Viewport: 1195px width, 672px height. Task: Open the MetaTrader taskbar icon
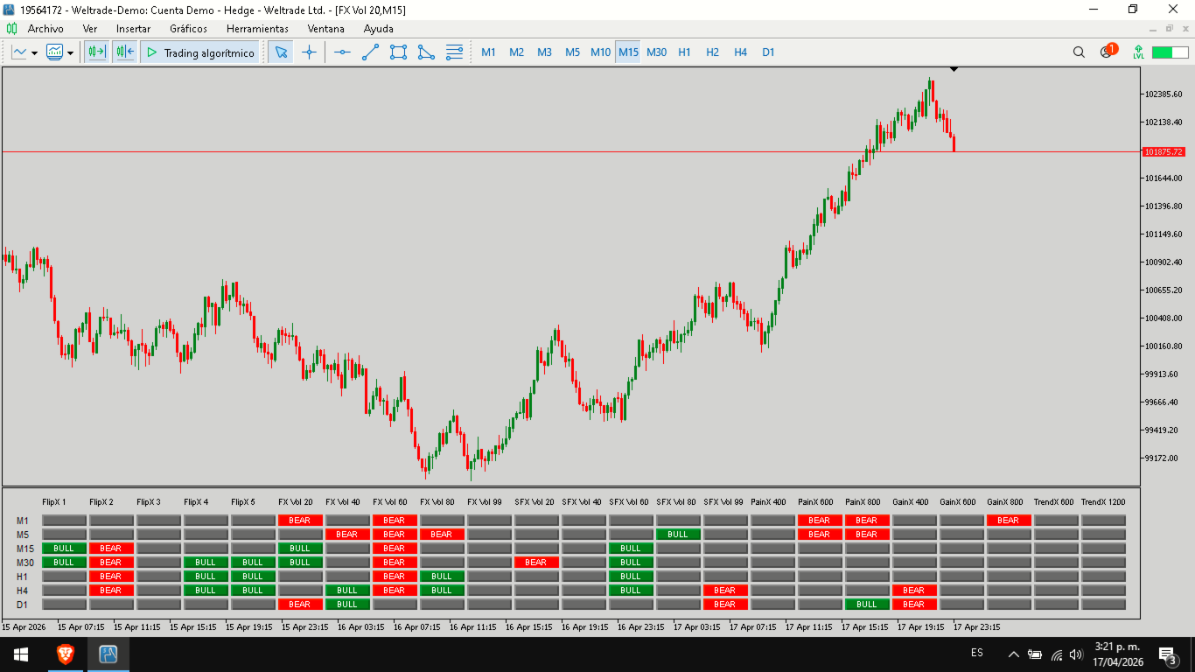(108, 654)
